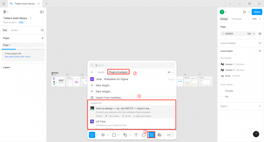Toggle the left sidebar panel icon
The height and width of the screenshot is (142, 264).
(x=42, y=12)
